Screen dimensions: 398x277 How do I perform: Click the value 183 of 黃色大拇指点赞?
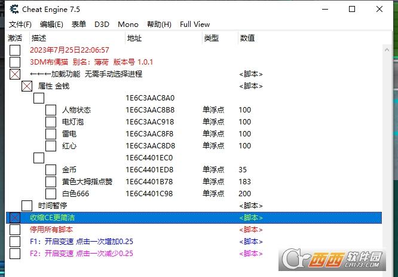(245, 182)
